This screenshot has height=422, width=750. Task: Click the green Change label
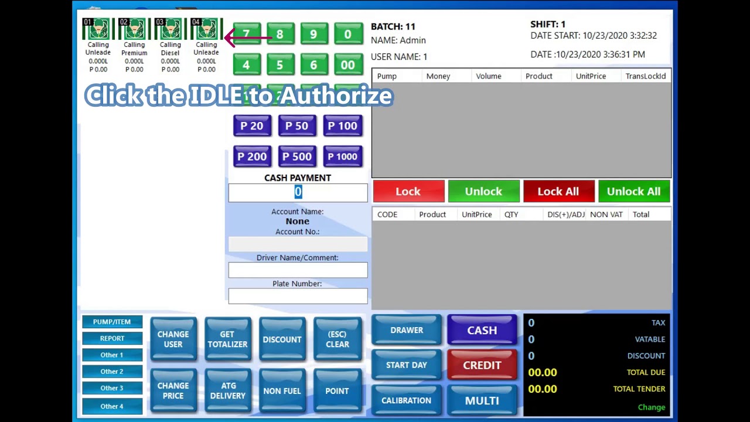(652, 407)
